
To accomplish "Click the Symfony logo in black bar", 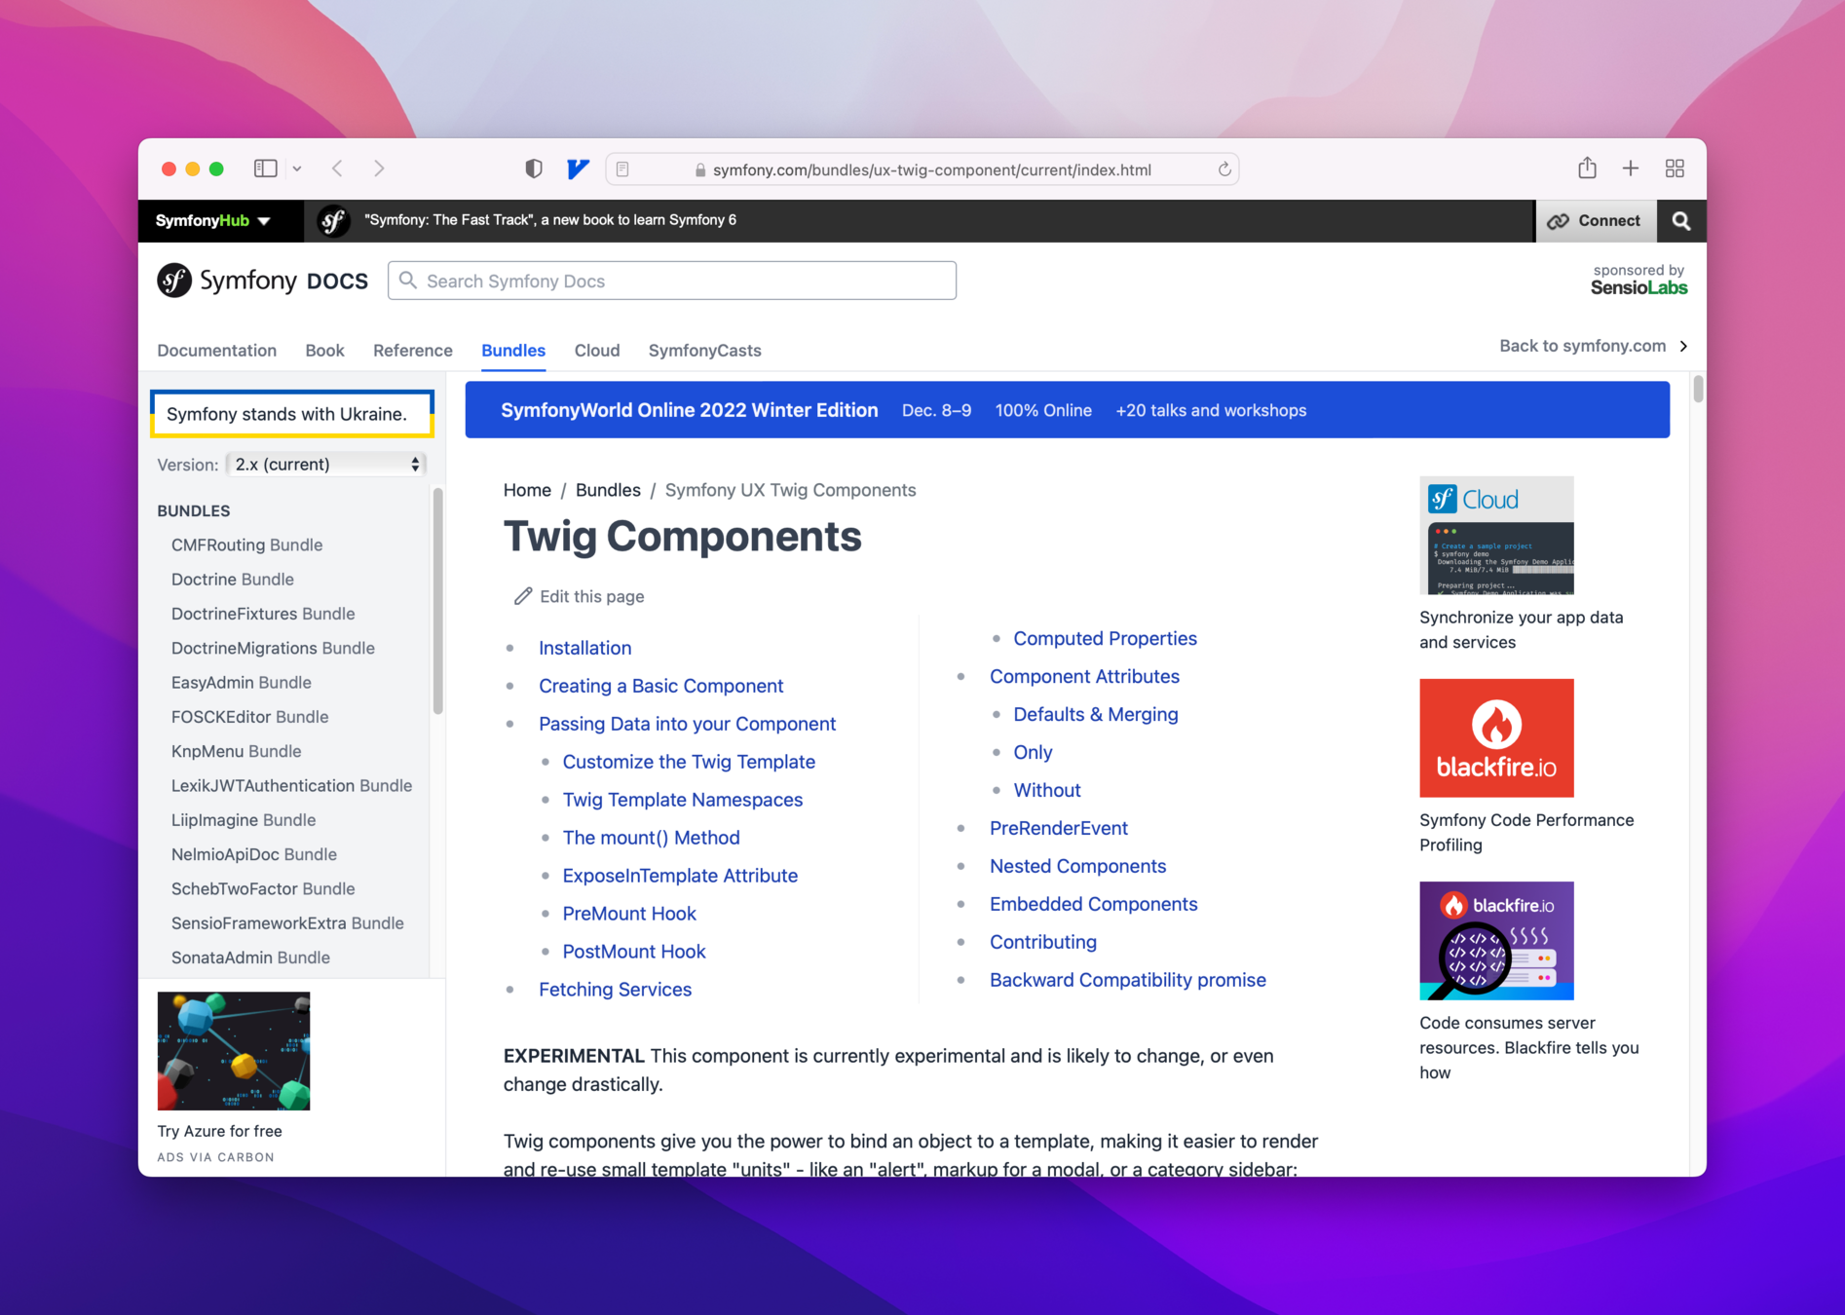I will (333, 220).
